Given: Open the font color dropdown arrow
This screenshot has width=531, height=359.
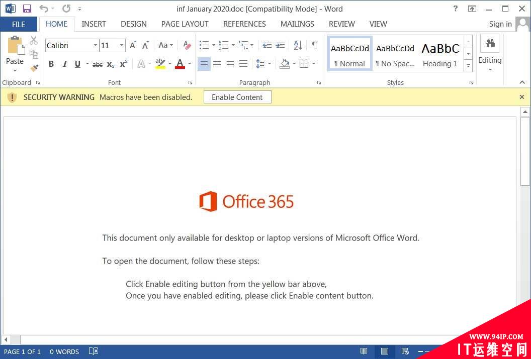Looking at the screenshot, I should [190, 64].
